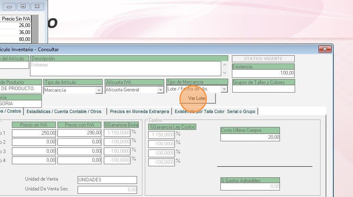
Task: Open the Tipo de Artículo dropdown arrow
Action: [99, 90]
